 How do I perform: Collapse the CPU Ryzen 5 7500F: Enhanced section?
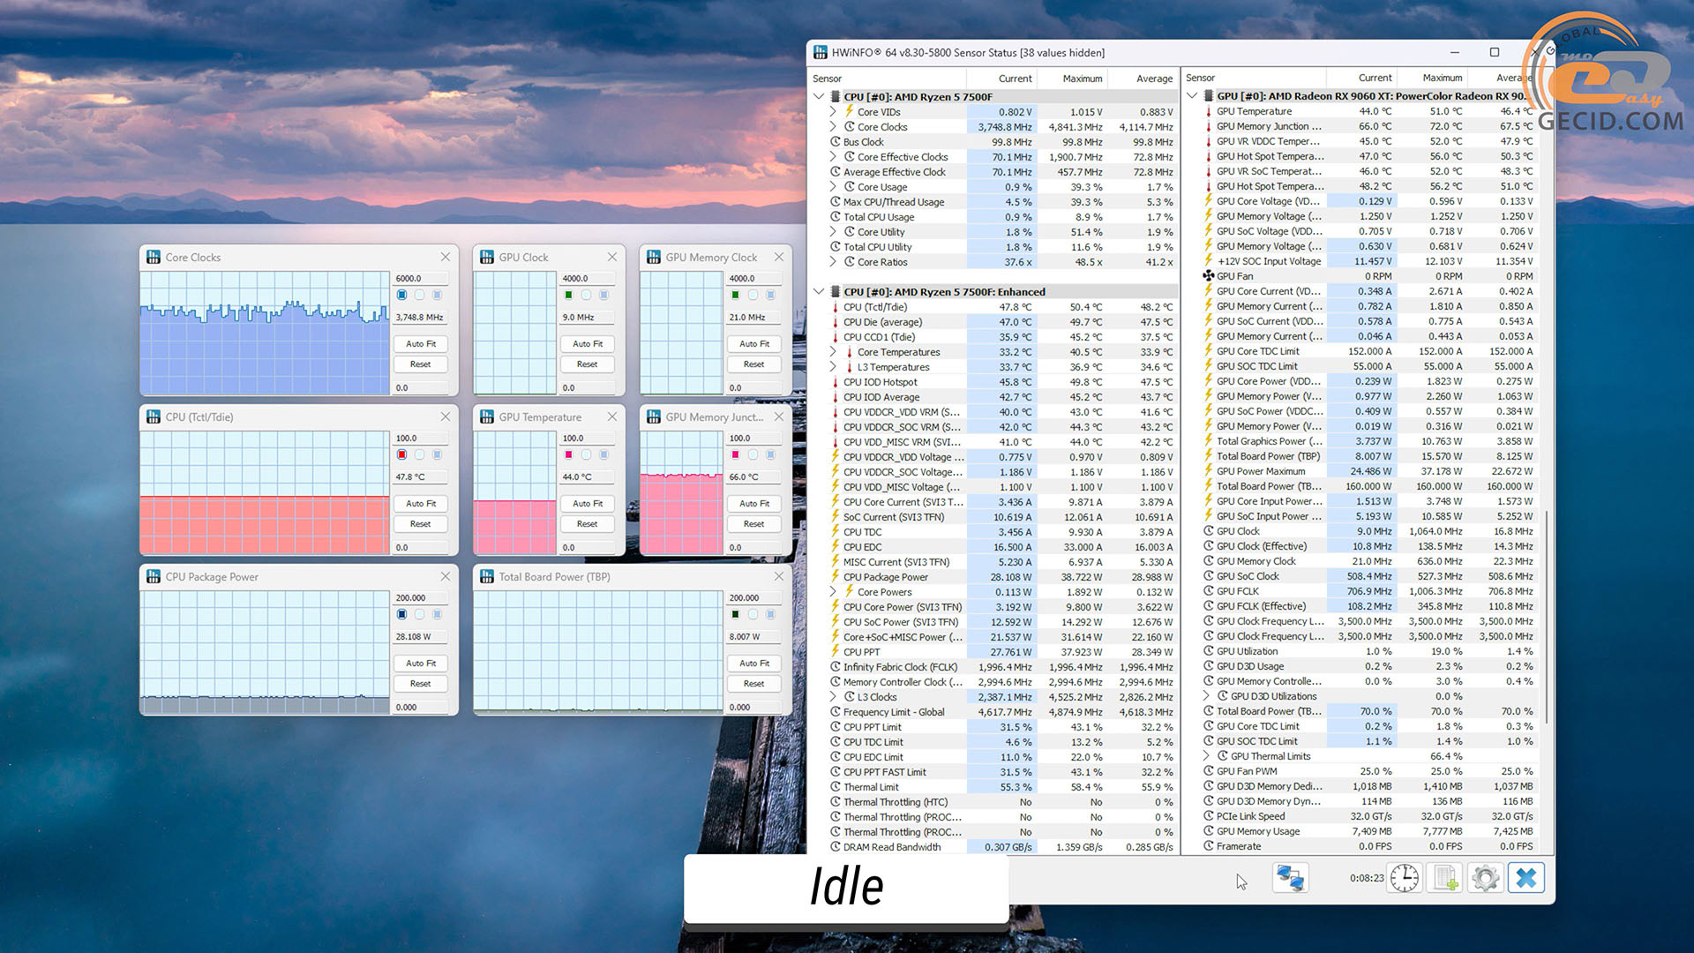point(819,292)
